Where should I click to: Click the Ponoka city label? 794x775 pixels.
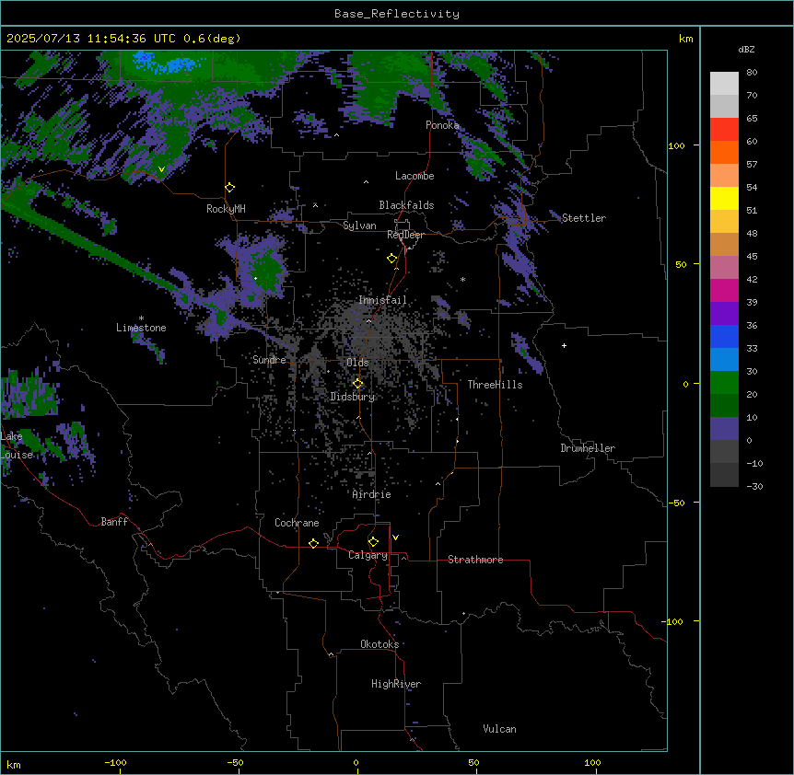tap(442, 125)
